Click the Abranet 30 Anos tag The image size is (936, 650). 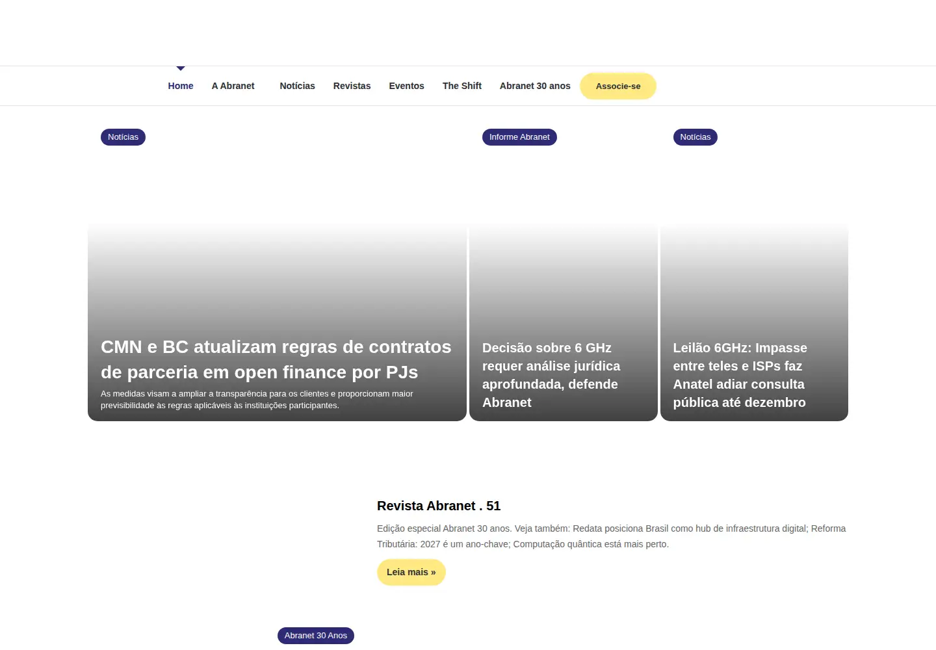pos(316,636)
